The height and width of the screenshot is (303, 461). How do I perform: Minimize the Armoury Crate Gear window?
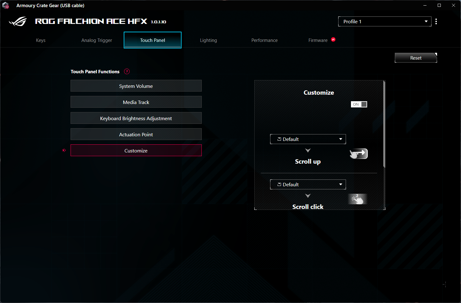click(425, 5)
